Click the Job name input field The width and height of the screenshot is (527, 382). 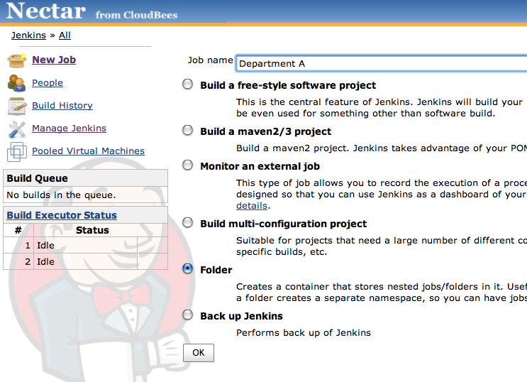pos(381,64)
